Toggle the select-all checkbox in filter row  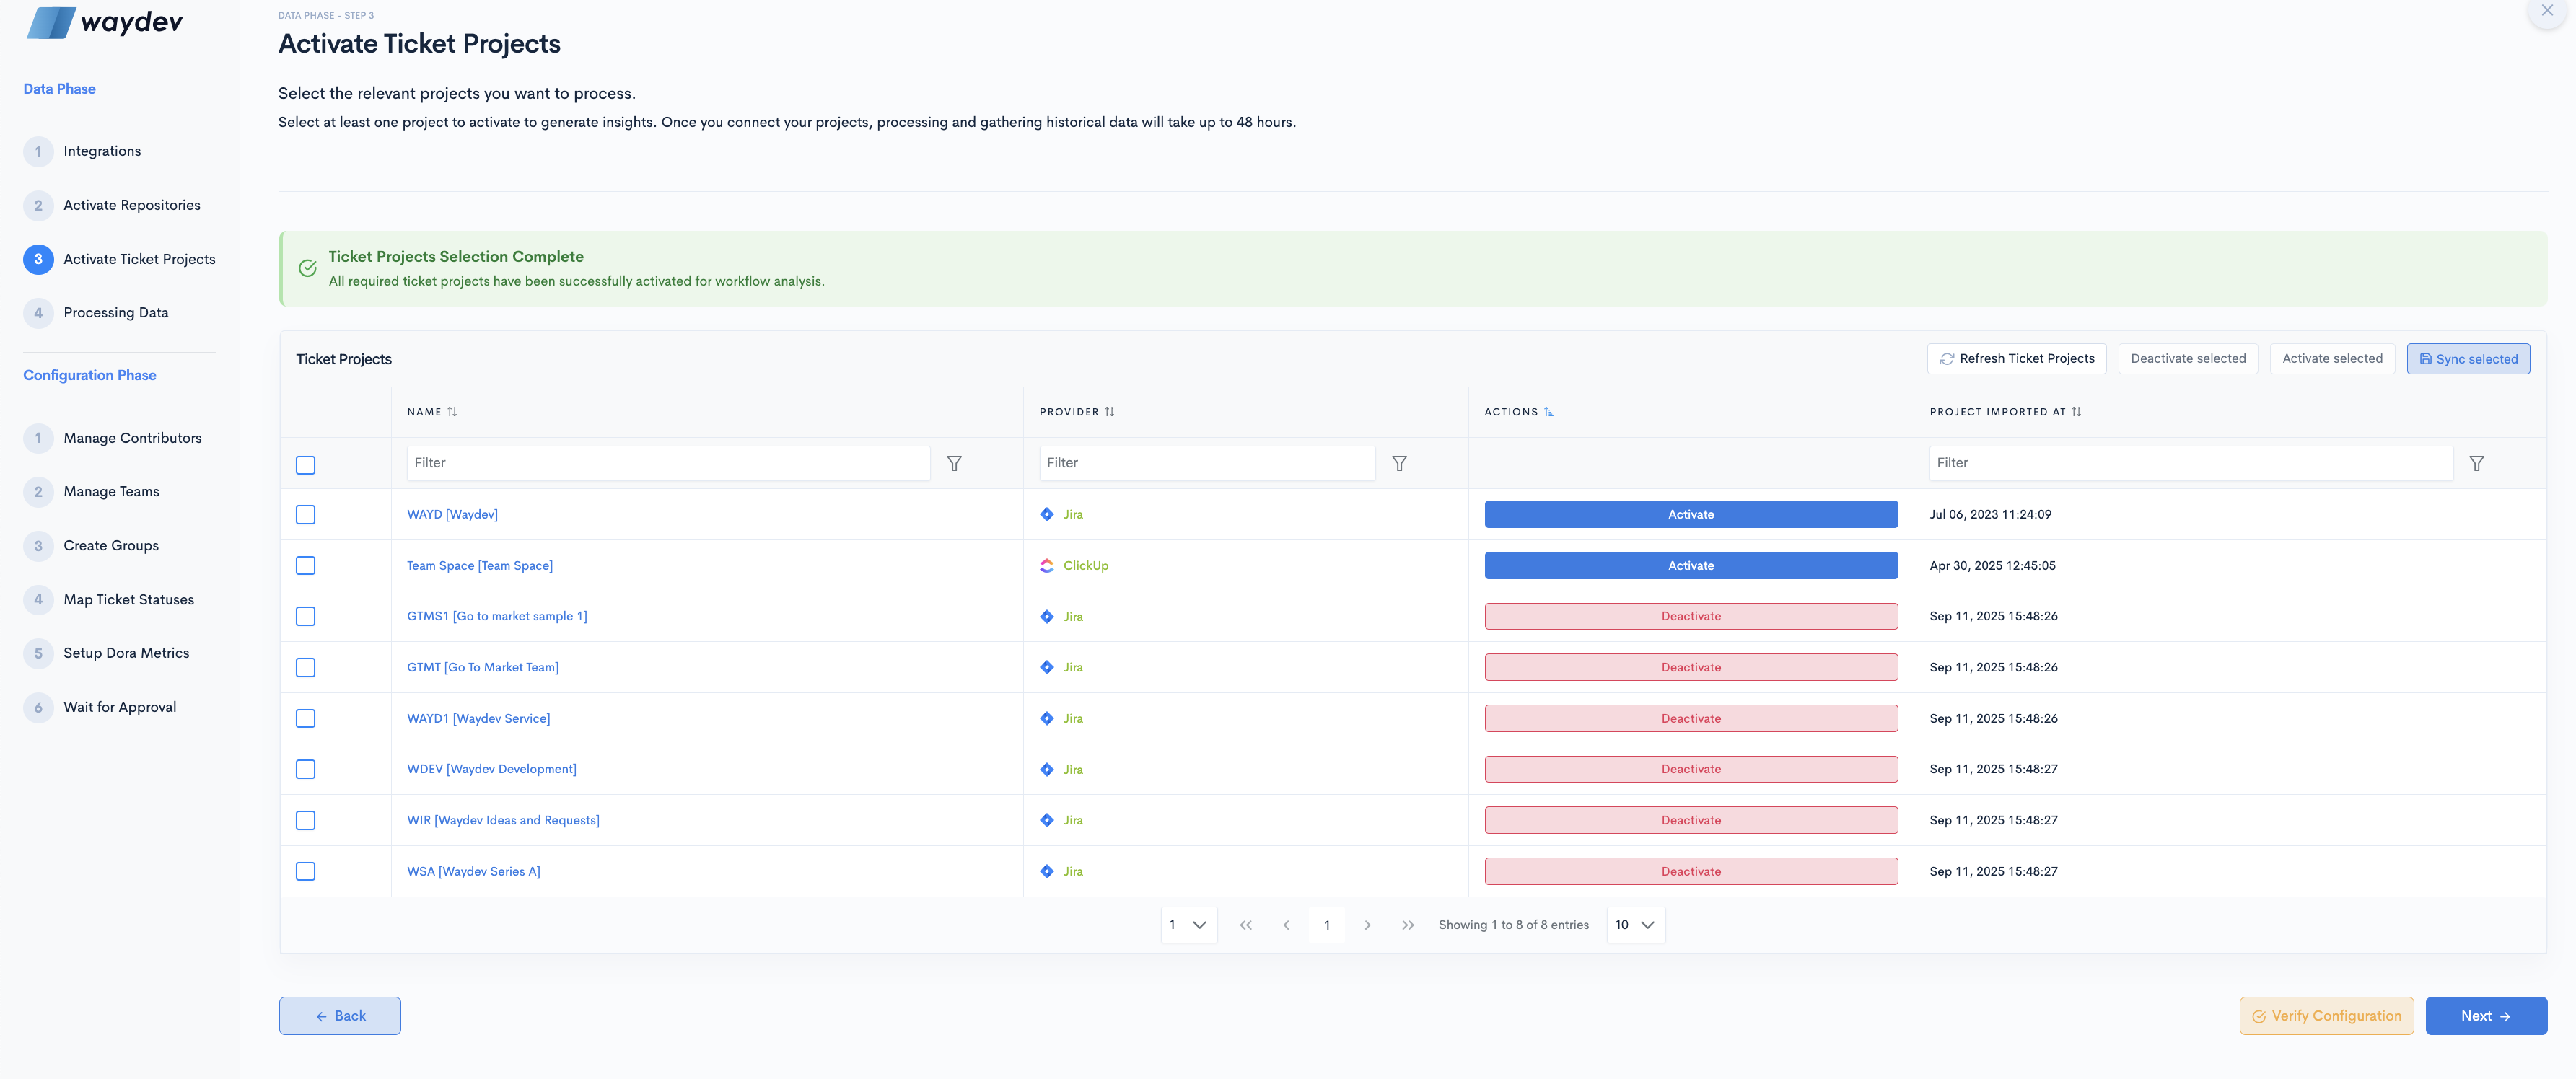point(306,465)
